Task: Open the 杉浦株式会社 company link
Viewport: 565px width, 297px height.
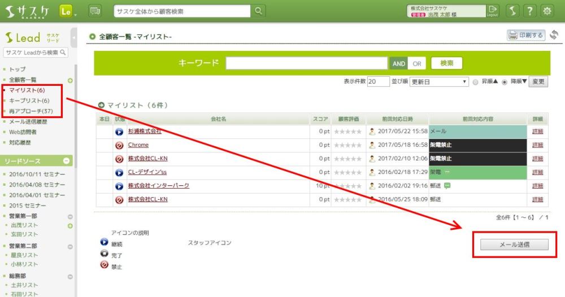Action: click(145, 132)
